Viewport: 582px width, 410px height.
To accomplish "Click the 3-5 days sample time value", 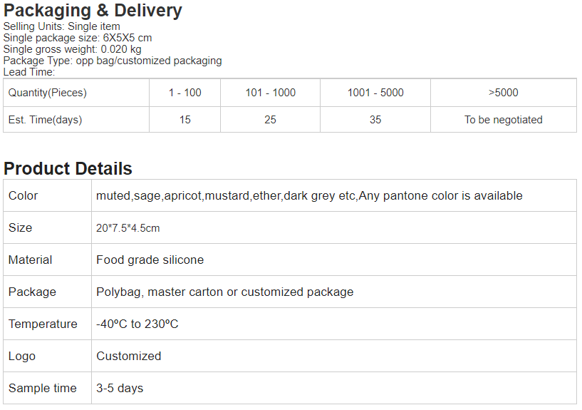I will pyautogui.click(x=120, y=388).
